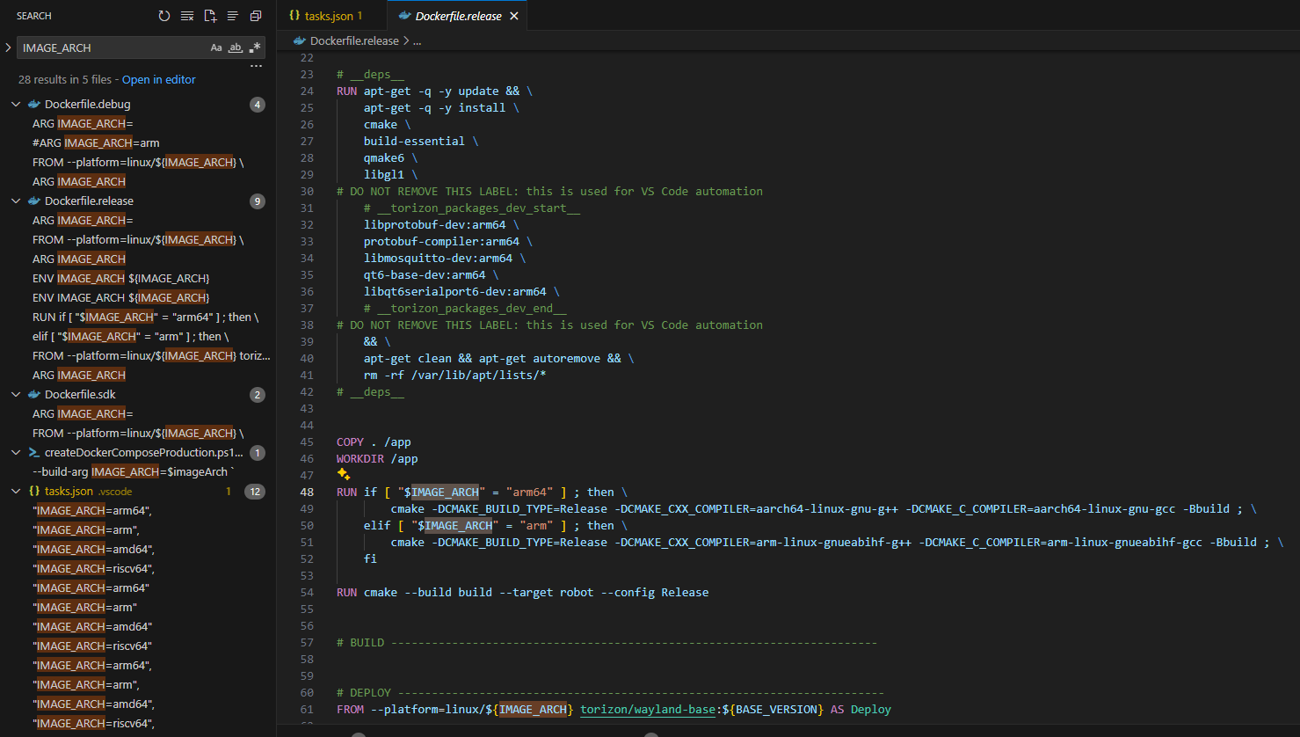Collapse Dockerfile.sdk results group
The image size is (1300, 737).
click(x=16, y=394)
